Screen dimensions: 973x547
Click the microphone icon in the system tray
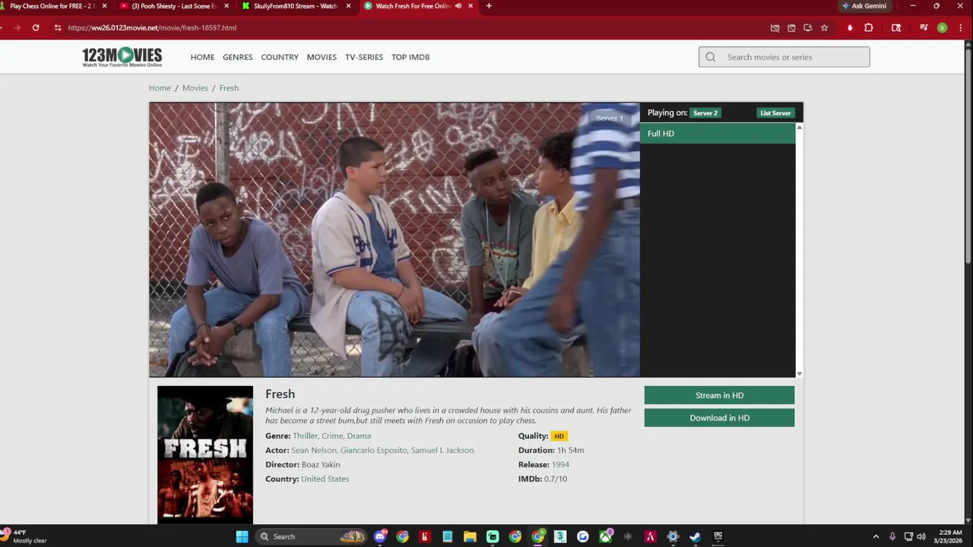pyautogui.click(x=892, y=536)
